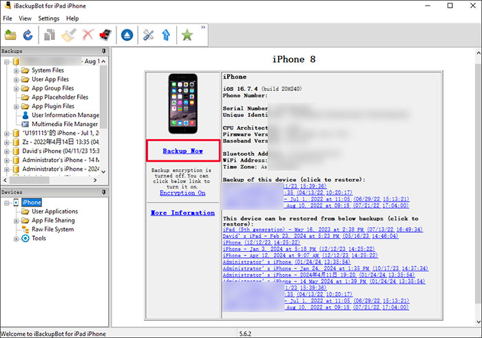Image resolution: width=482 pixels, height=338 pixels.
Task: Restore from David's iPad backup link
Action: click(x=311, y=236)
